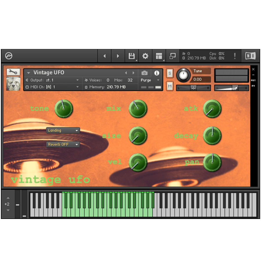Open the workspace layout panel icon
The width and height of the screenshot is (261, 261).
click(159, 56)
